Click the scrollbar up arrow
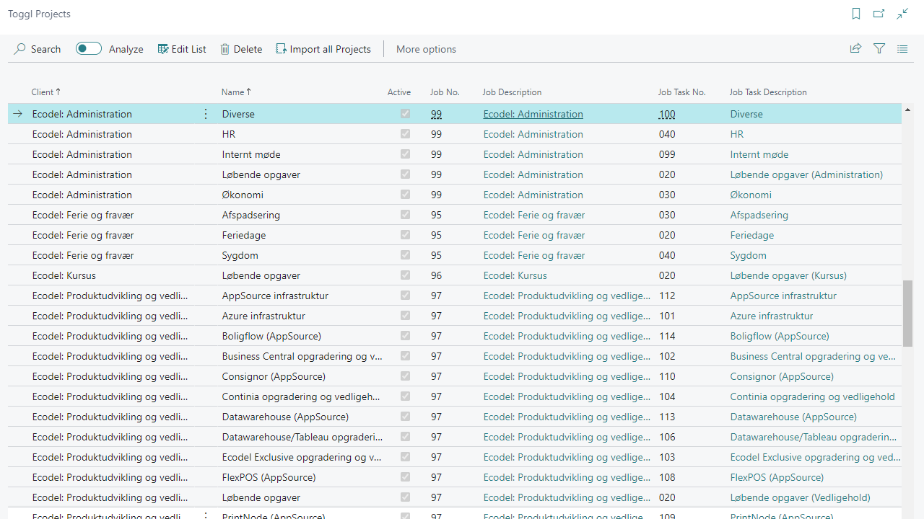The image size is (924, 519). click(x=907, y=110)
